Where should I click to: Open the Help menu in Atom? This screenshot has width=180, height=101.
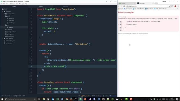pos(26,4)
